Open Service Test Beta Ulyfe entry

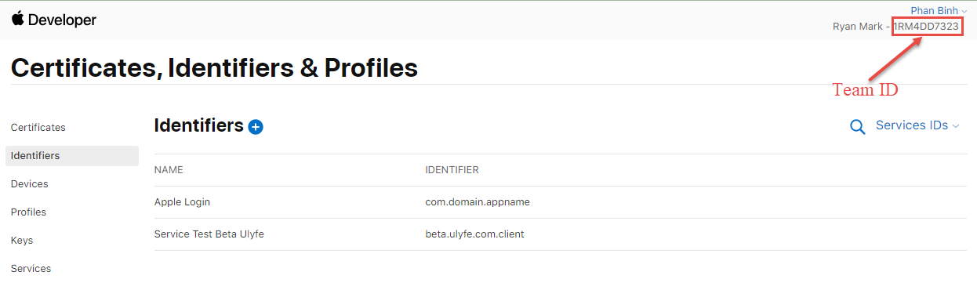click(x=209, y=234)
